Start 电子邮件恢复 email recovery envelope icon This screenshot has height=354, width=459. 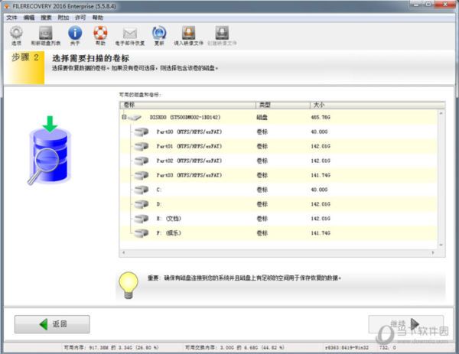[x=130, y=33]
